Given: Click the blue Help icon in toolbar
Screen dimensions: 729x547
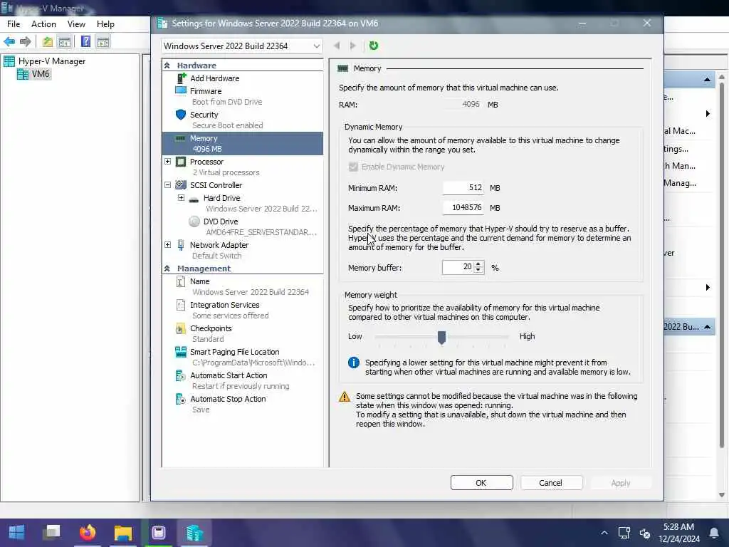Looking at the screenshot, I should (85, 41).
